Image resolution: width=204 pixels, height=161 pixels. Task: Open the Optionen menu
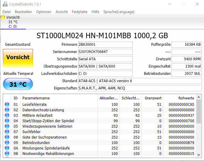tap(44, 12)
